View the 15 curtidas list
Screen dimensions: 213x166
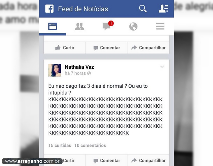(60, 145)
